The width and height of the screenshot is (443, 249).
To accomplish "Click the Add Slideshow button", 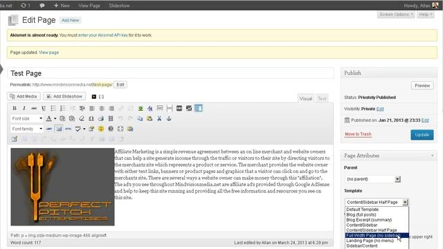I will [64, 97].
